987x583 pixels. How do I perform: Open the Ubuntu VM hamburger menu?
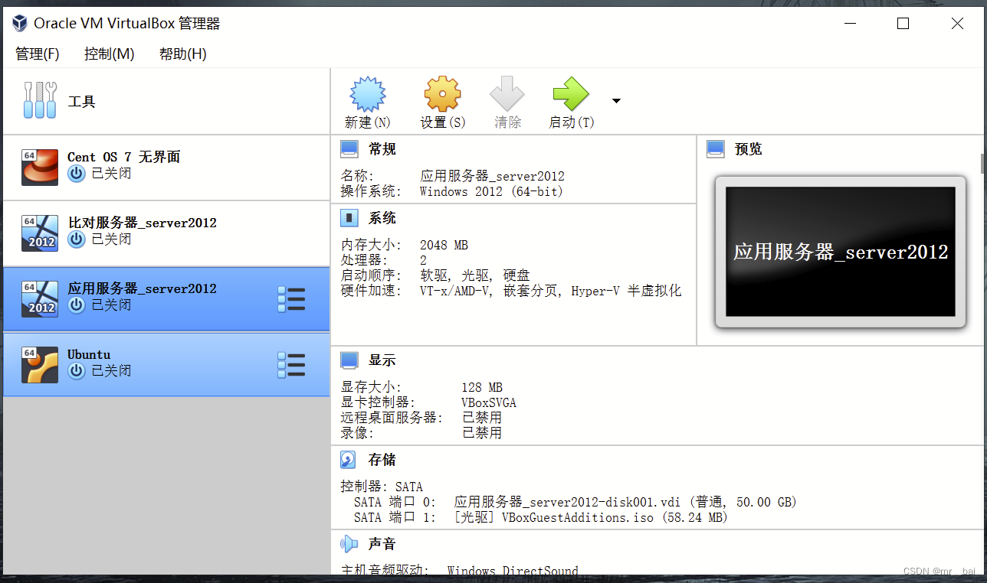point(291,365)
